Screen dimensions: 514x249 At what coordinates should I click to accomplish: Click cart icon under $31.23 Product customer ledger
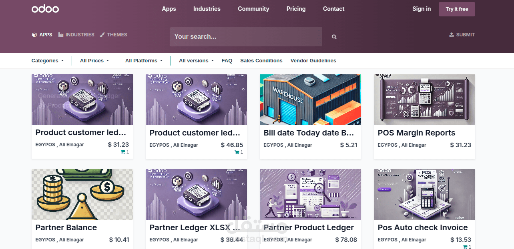(x=123, y=152)
